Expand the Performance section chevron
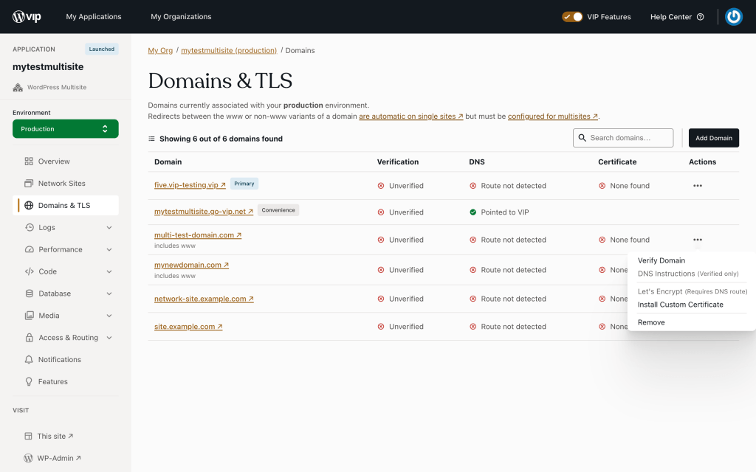Image resolution: width=756 pixels, height=472 pixels. tap(109, 250)
